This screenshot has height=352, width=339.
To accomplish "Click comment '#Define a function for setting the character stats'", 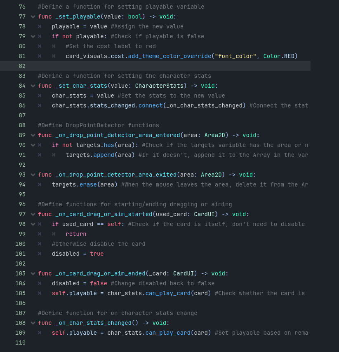I will [x=125, y=76].
